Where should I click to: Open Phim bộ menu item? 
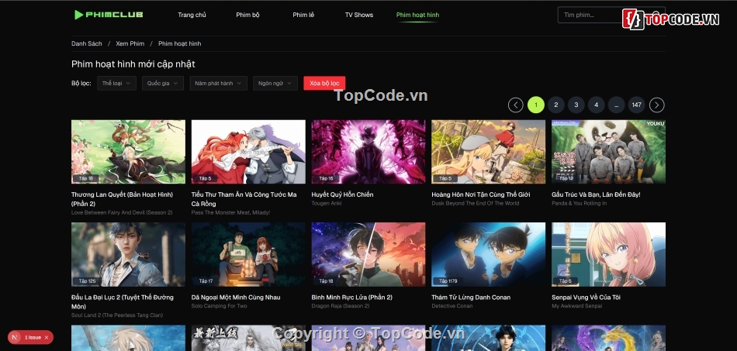coord(247,15)
